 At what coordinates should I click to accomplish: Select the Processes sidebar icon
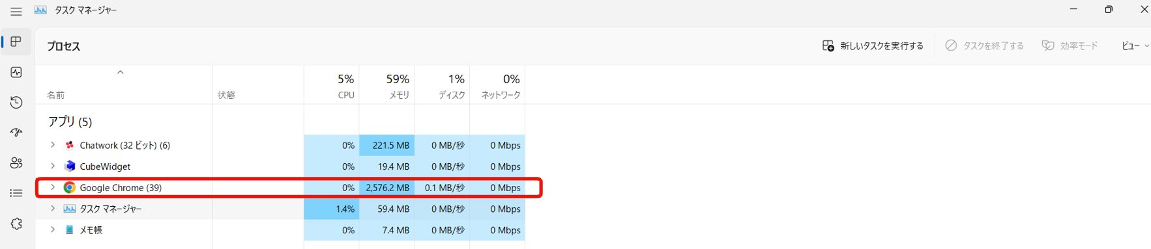[16, 42]
